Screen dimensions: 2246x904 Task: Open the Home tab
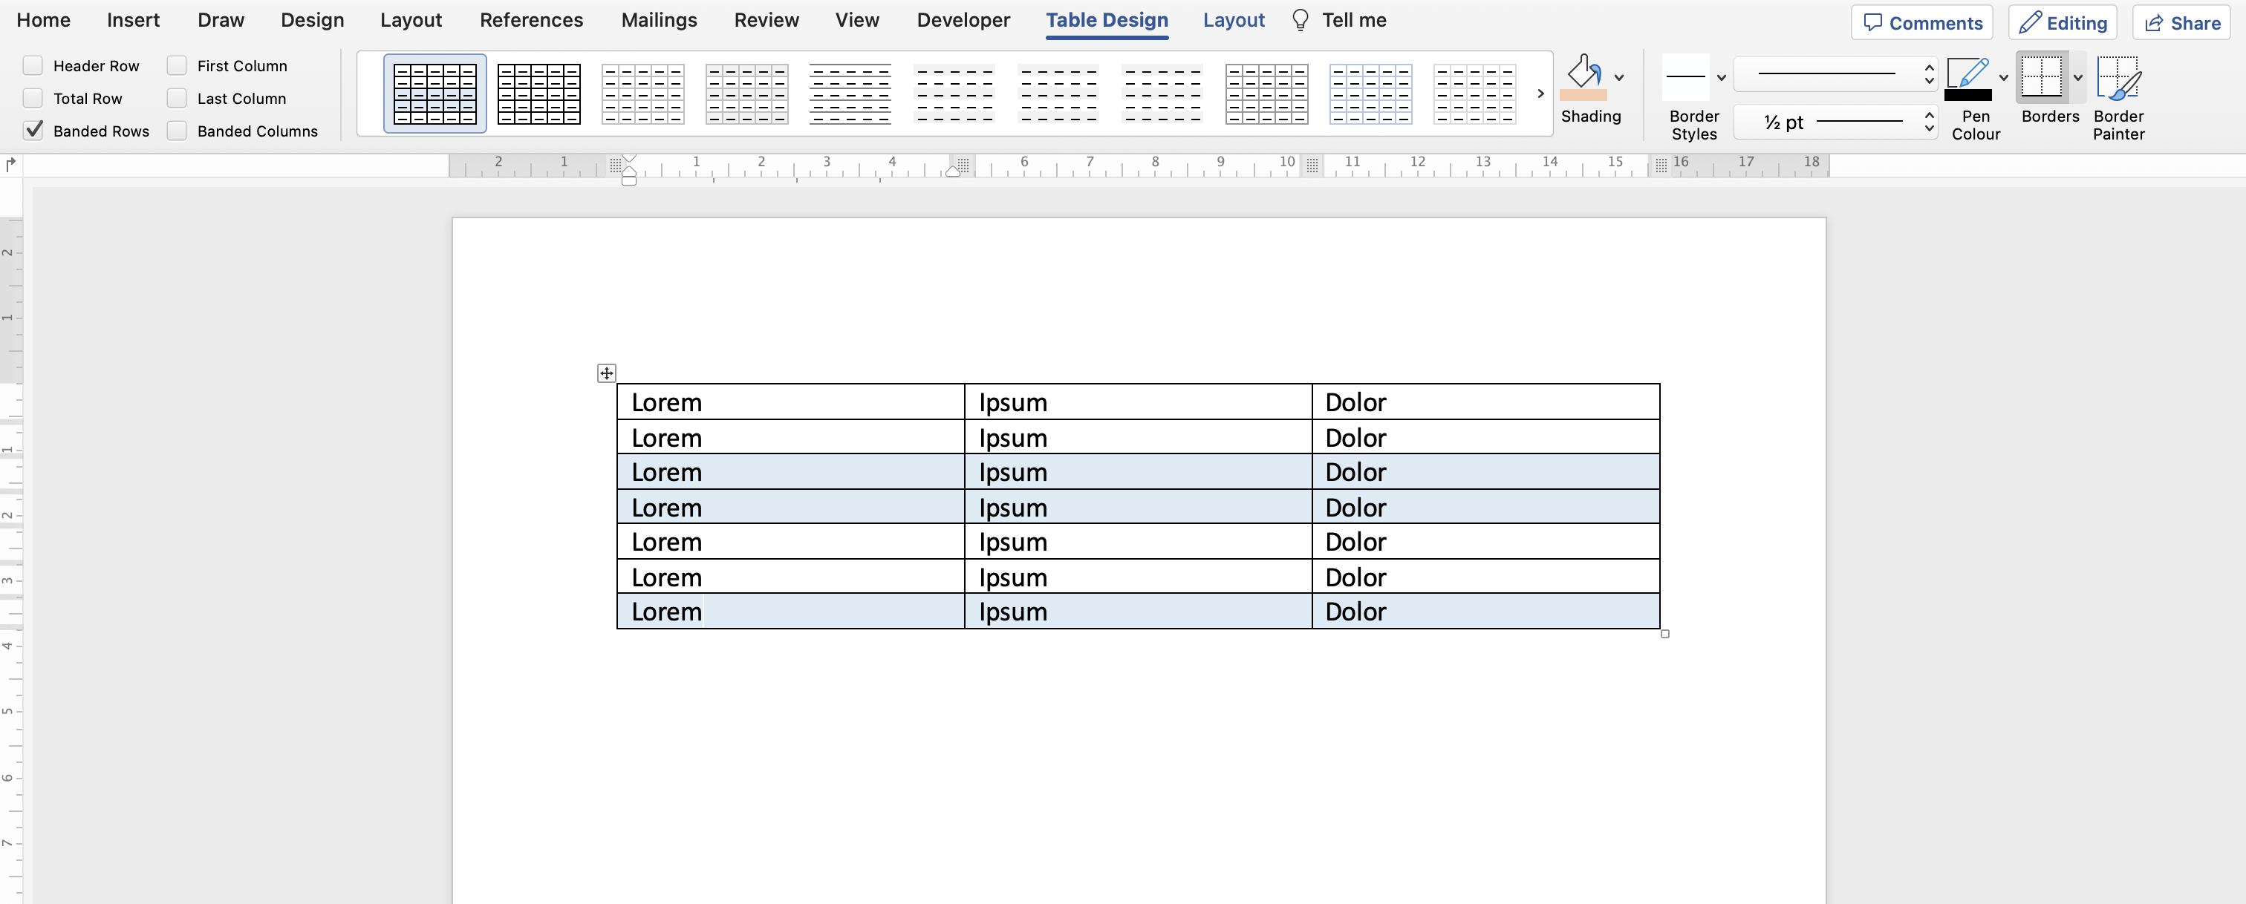coord(44,20)
